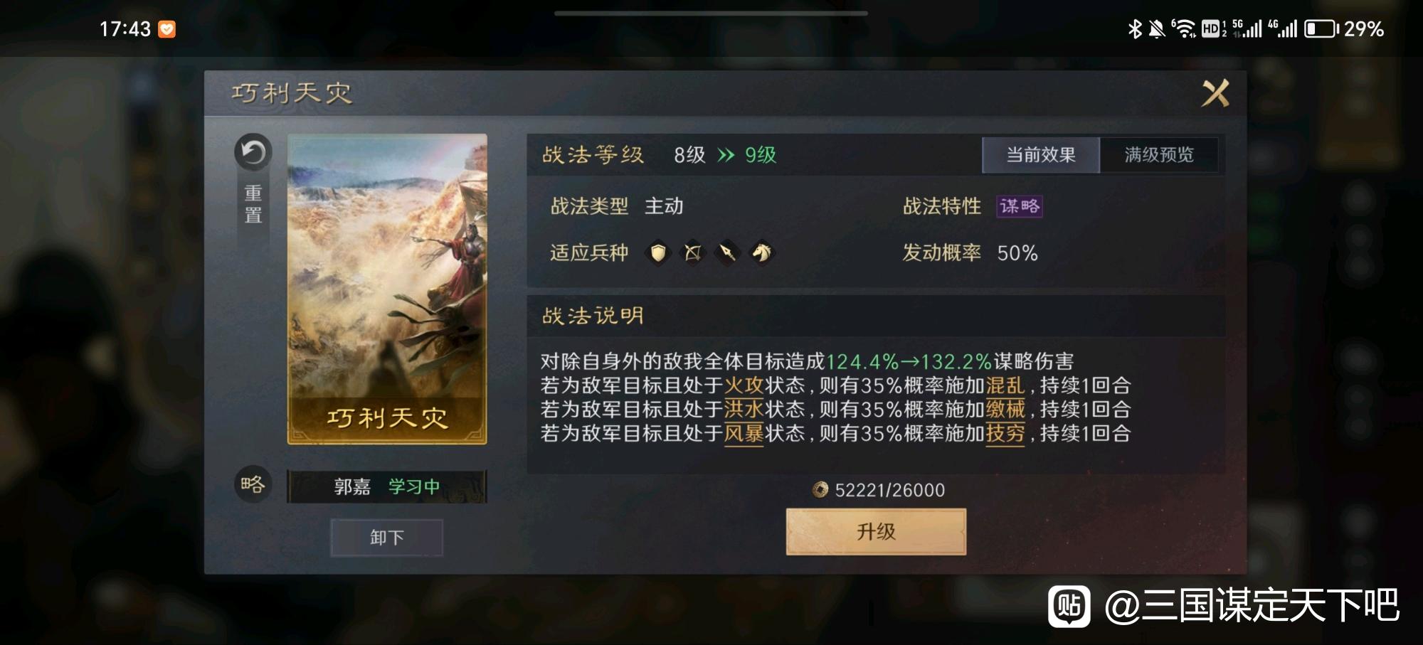This screenshot has height=645, width=1423.
Task: Switch to 当前效果 view
Action: 1040,155
